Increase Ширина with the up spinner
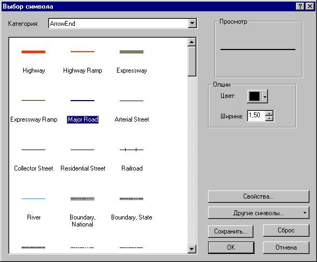Viewport: 317px width, 262px height. pos(270,114)
